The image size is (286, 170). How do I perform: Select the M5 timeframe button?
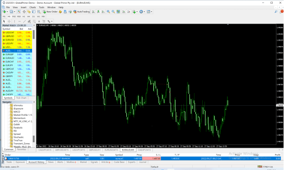coord(9,16)
